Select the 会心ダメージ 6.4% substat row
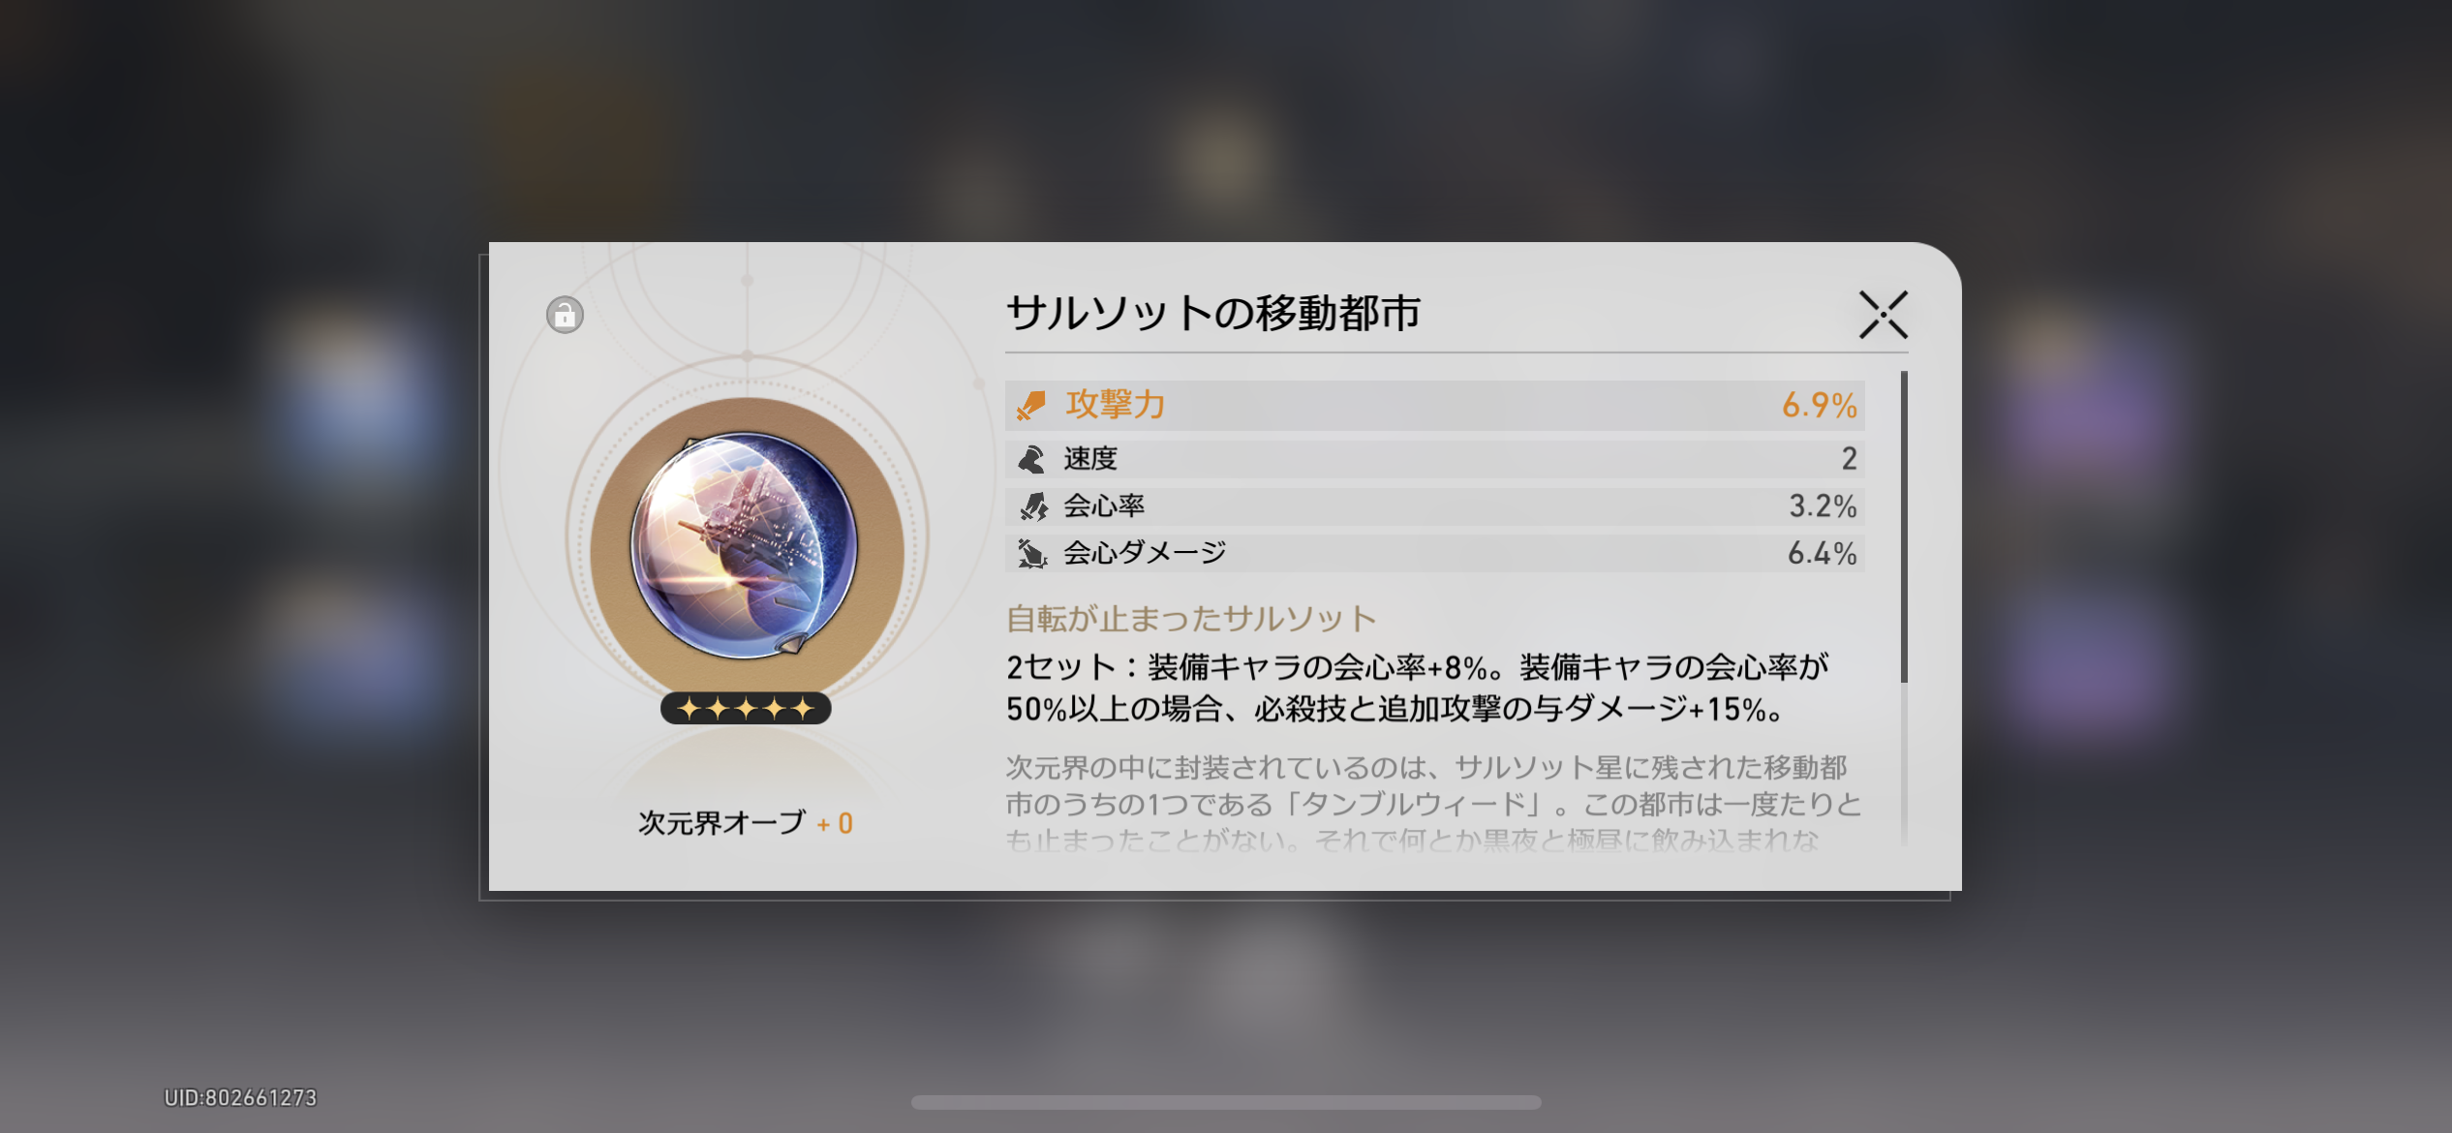 point(1434,553)
